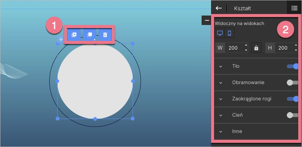
Task: Disable the Tło toggle
Action: pos(293,66)
